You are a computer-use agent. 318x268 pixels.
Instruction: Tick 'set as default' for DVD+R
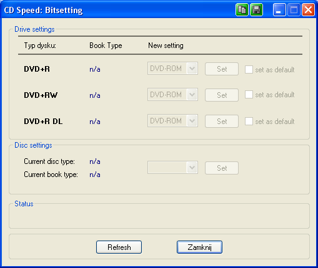249,69
